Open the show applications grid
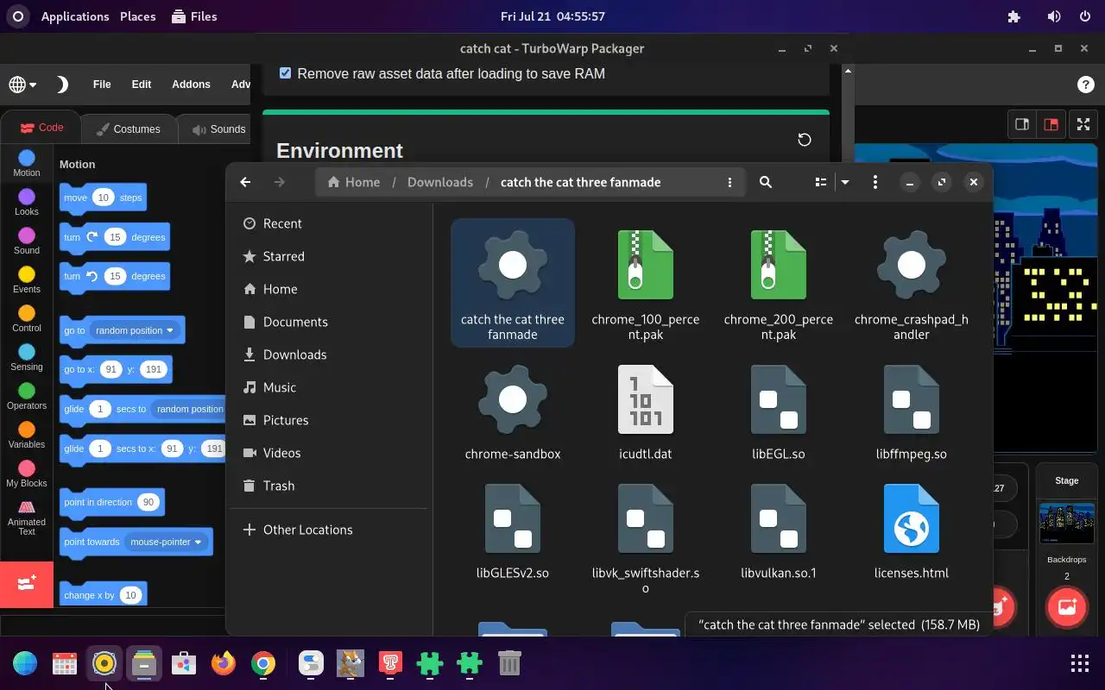The height and width of the screenshot is (690, 1105). tap(1079, 663)
